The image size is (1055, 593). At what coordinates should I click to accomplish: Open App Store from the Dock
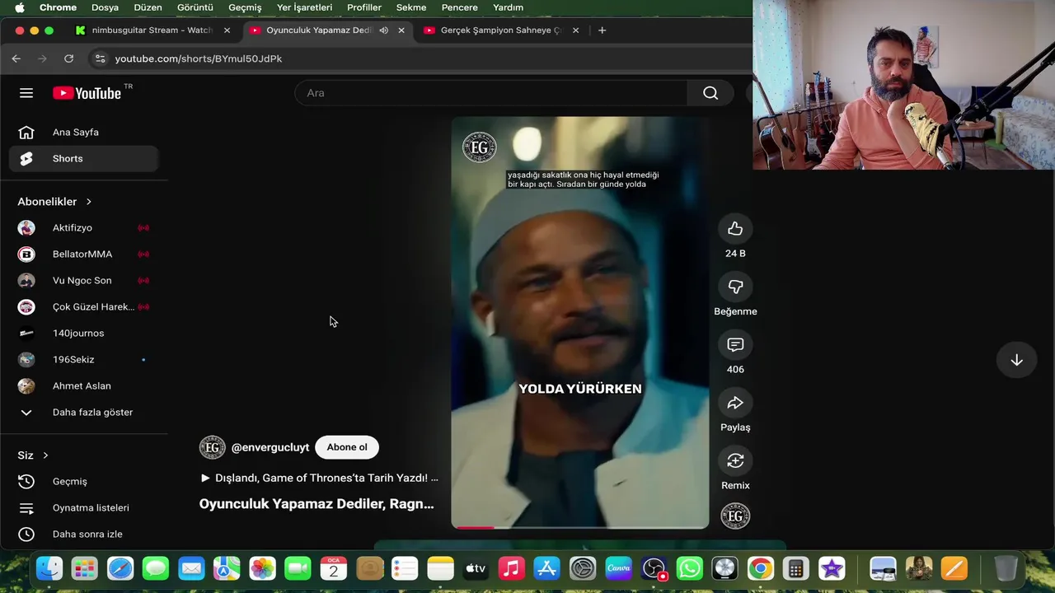click(547, 568)
